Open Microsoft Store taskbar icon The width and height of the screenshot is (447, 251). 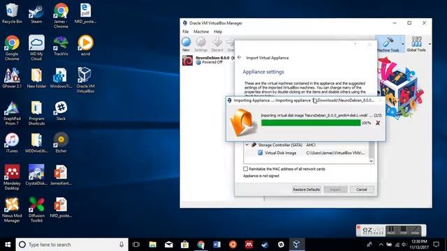[184, 245]
